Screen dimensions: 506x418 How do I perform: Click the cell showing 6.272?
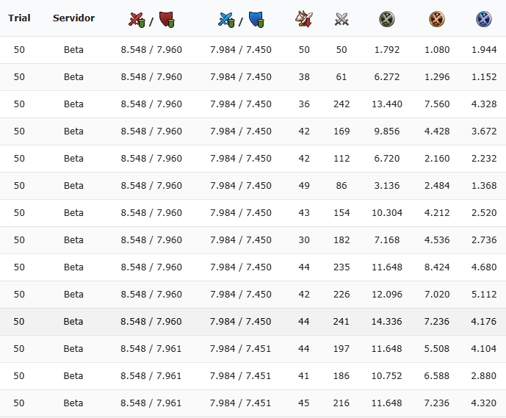(387, 77)
